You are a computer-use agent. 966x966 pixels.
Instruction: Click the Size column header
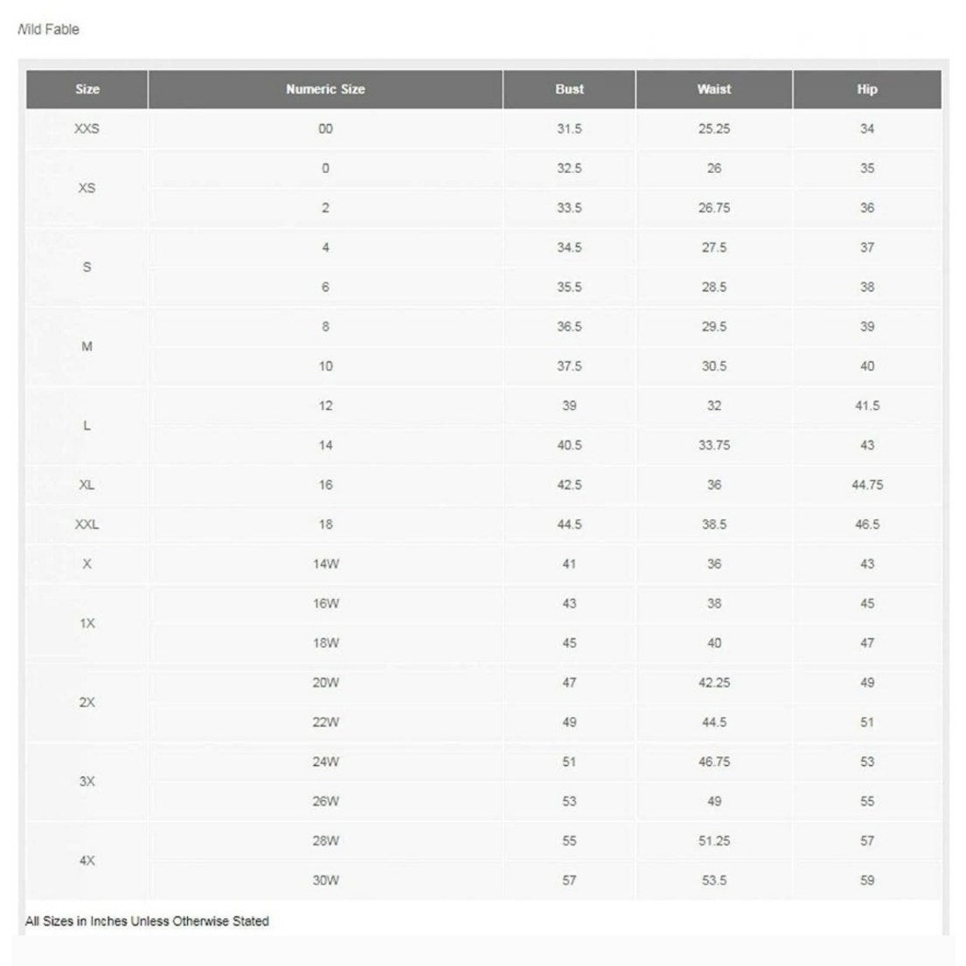[87, 89]
